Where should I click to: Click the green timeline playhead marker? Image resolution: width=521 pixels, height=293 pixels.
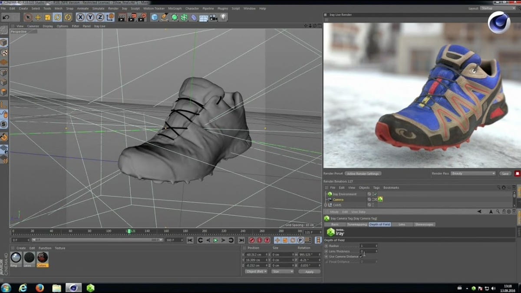tap(129, 231)
